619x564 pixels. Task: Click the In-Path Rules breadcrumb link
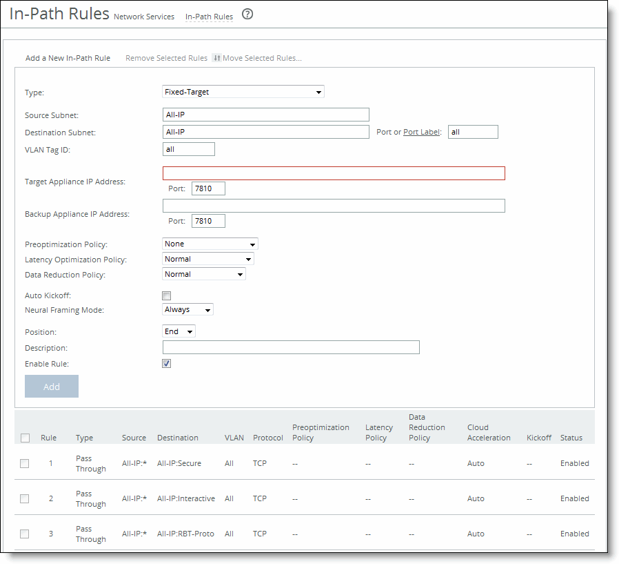[208, 17]
